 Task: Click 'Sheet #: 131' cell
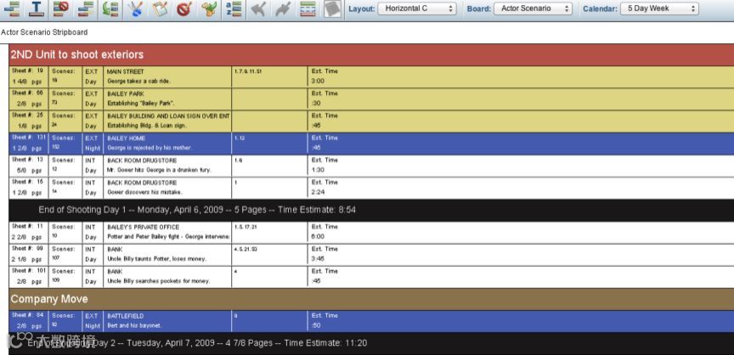coord(29,144)
